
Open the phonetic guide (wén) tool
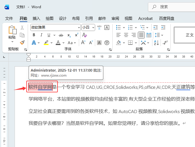point(99,27)
